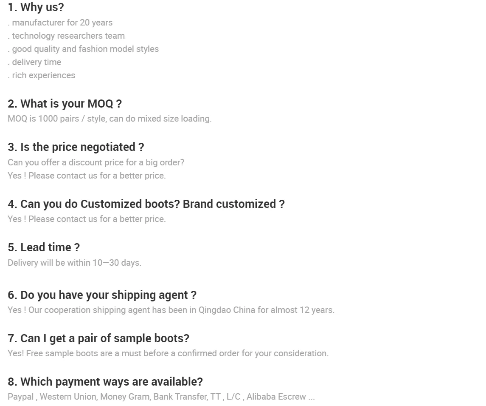Click the "Can you offer a discount price" line
Image resolution: width=486 pixels, height=406 pixels.
(96, 162)
